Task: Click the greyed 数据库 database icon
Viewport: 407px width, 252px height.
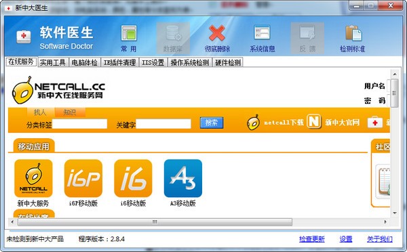Action: tap(174, 33)
